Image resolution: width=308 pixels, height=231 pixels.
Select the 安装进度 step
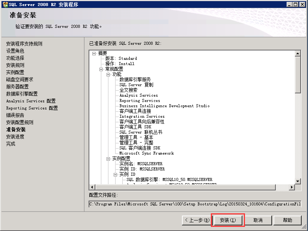tap(15, 137)
